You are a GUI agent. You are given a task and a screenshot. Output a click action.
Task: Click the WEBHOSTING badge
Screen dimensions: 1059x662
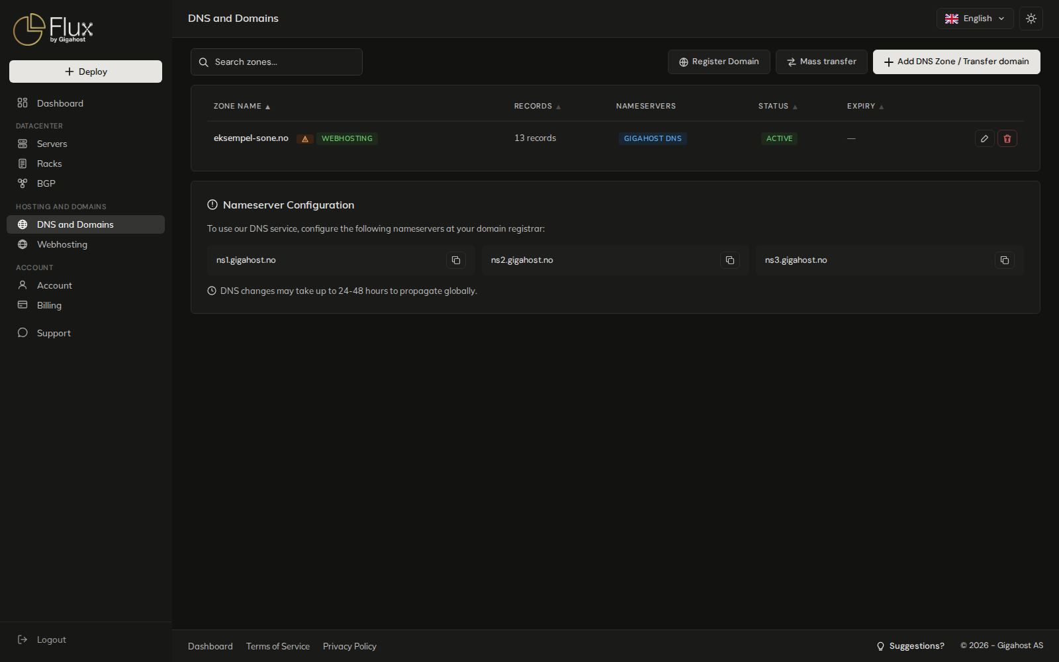pyautogui.click(x=347, y=138)
